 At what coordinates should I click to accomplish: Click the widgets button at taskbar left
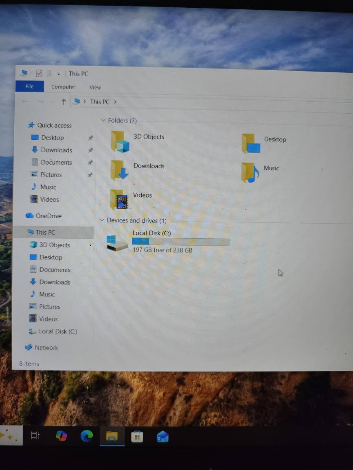(x=11, y=435)
